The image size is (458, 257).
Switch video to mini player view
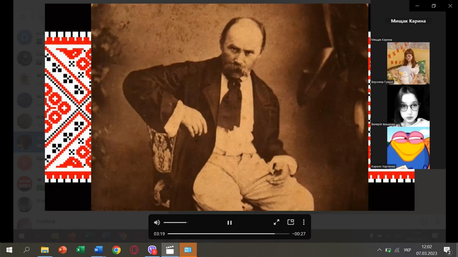pyautogui.click(x=291, y=222)
